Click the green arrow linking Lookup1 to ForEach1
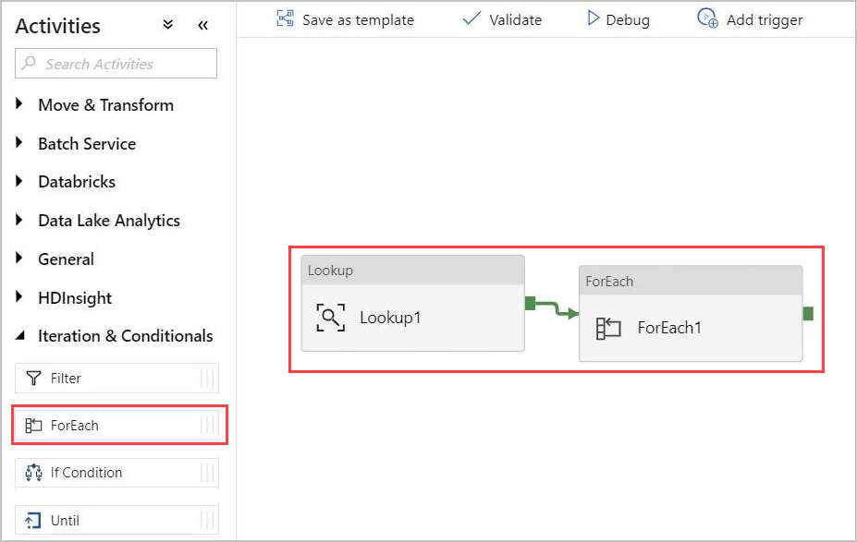The height and width of the screenshot is (542, 857). pos(557,309)
